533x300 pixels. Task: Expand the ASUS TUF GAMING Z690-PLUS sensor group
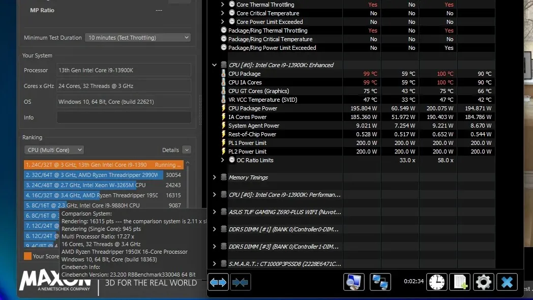[x=214, y=212]
